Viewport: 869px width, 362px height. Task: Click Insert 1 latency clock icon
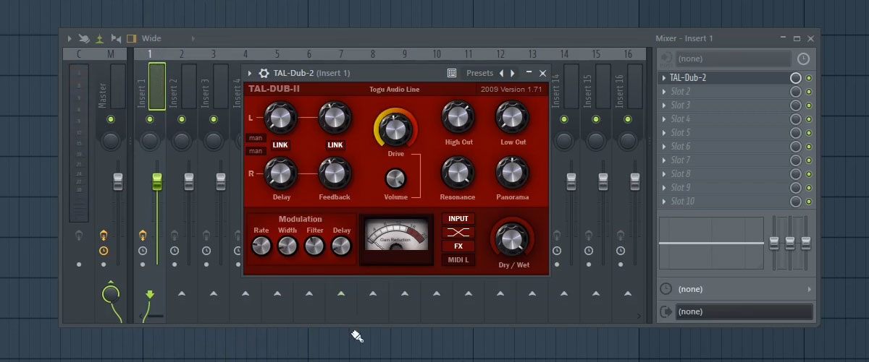[x=143, y=251]
